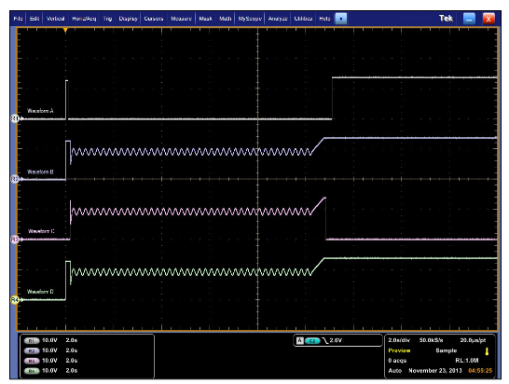Open the Edit menu

(x=34, y=19)
